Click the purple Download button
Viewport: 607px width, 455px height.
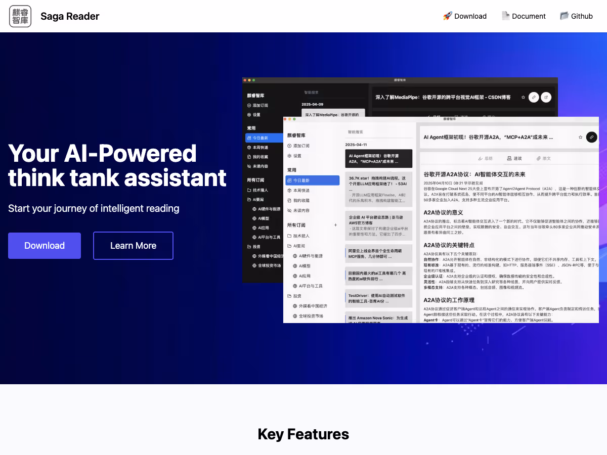pyautogui.click(x=45, y=246)
